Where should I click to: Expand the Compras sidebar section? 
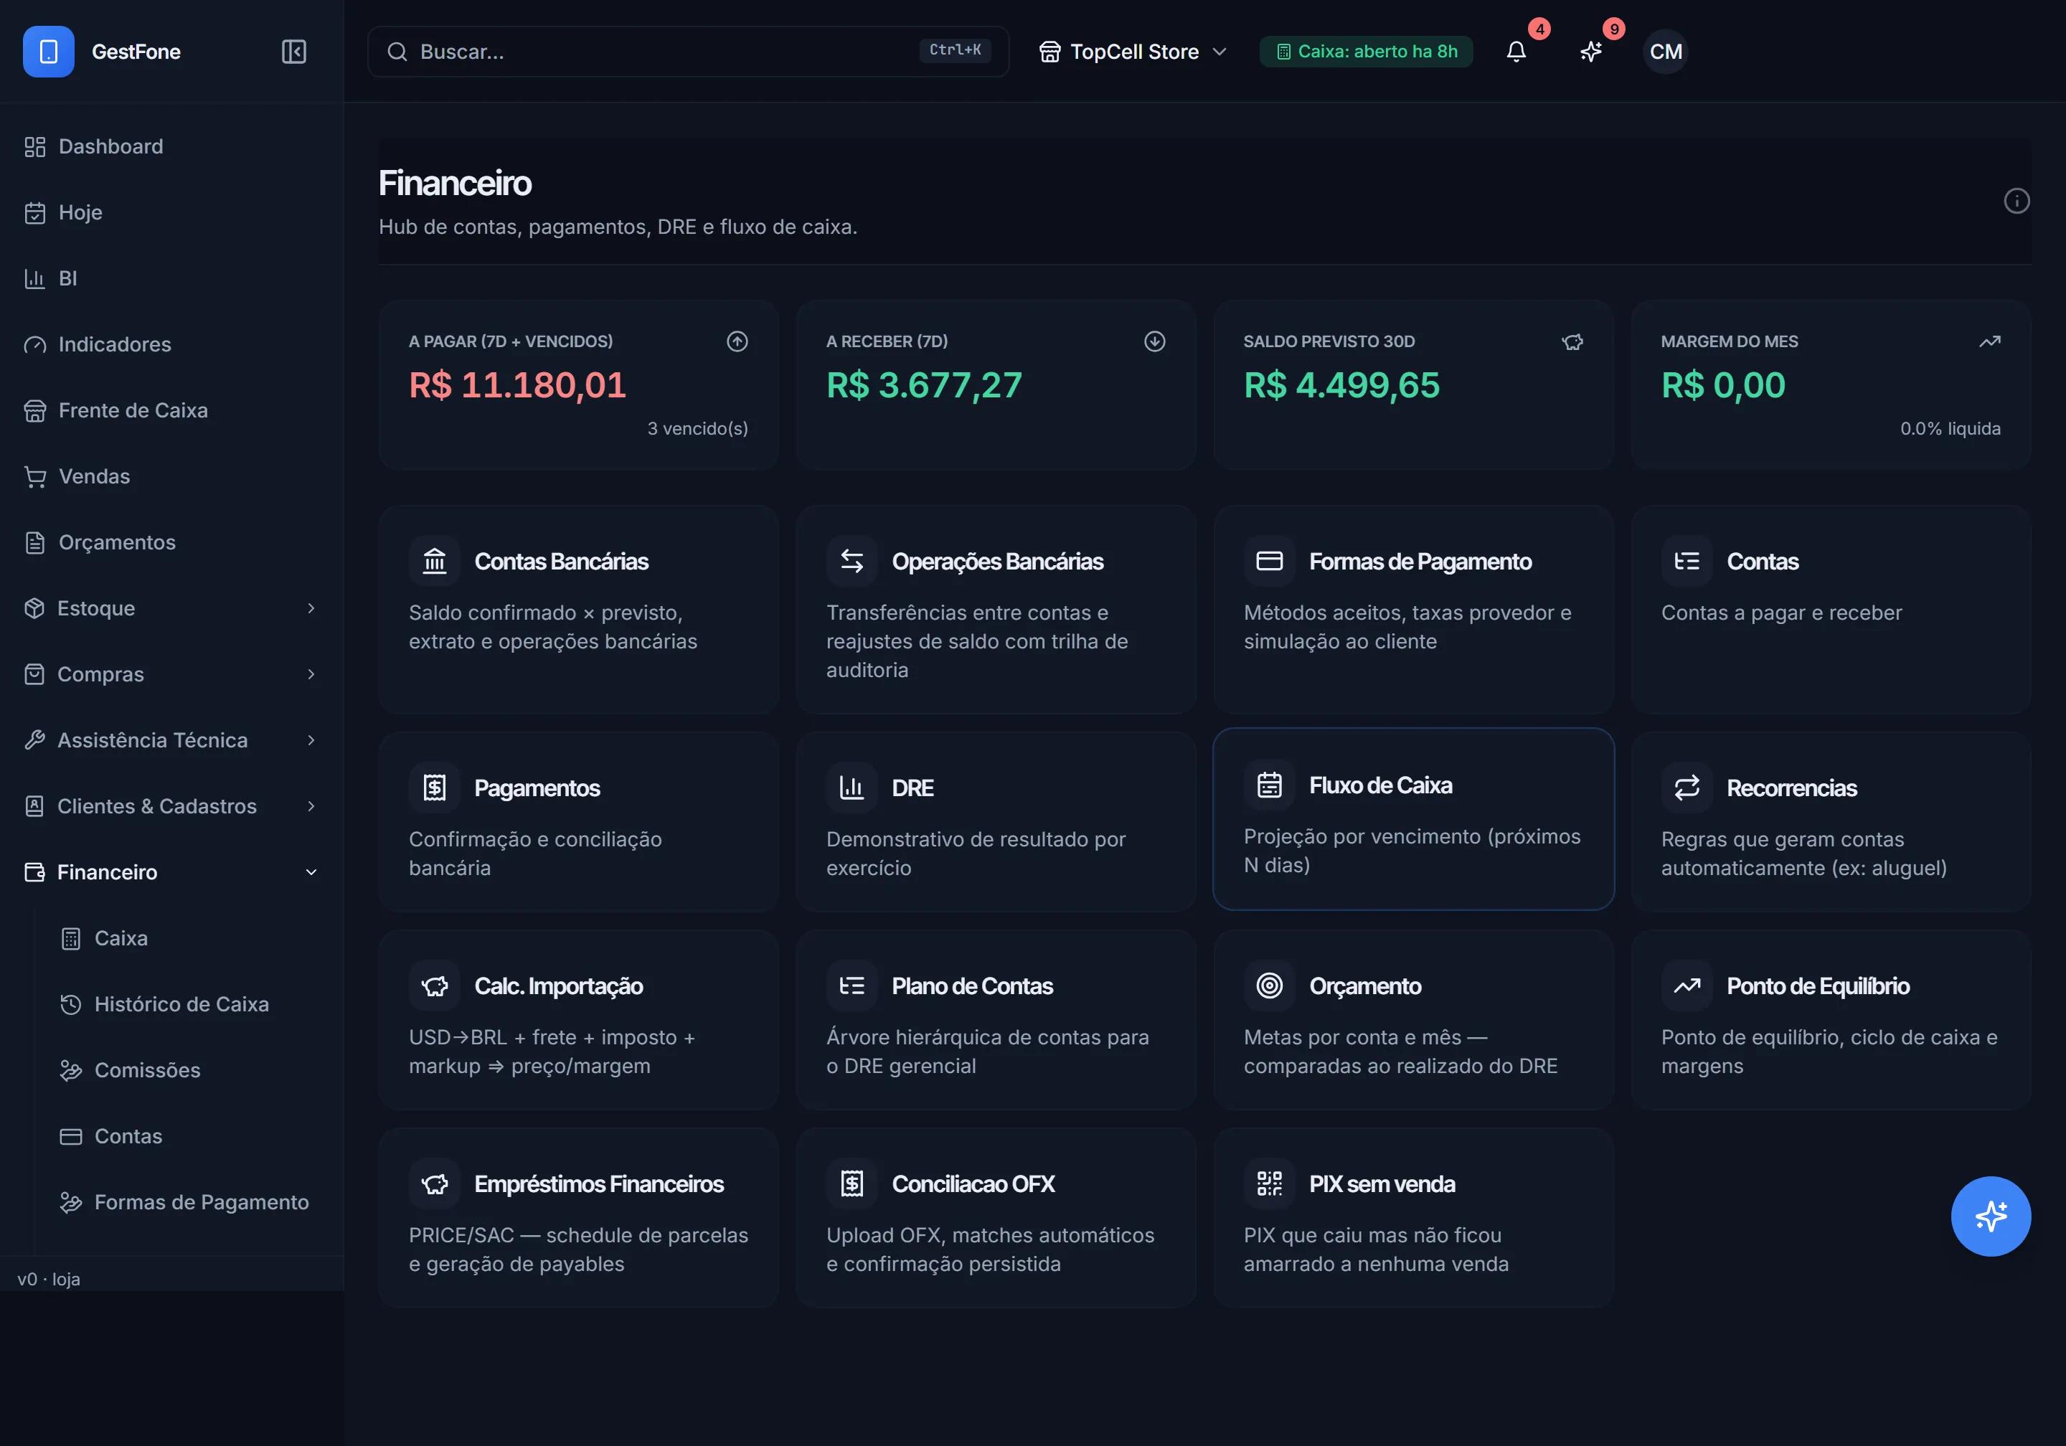[171, 674]
